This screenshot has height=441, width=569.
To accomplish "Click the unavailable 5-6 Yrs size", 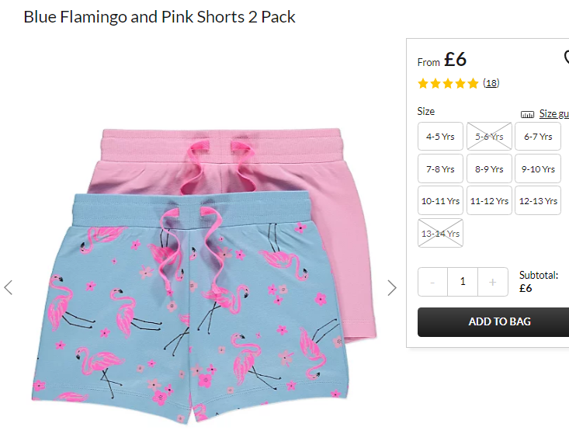I will [x=489, y=137].
